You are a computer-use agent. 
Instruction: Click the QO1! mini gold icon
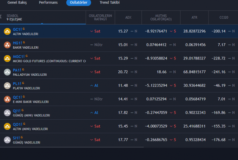[x=7, y=126]
